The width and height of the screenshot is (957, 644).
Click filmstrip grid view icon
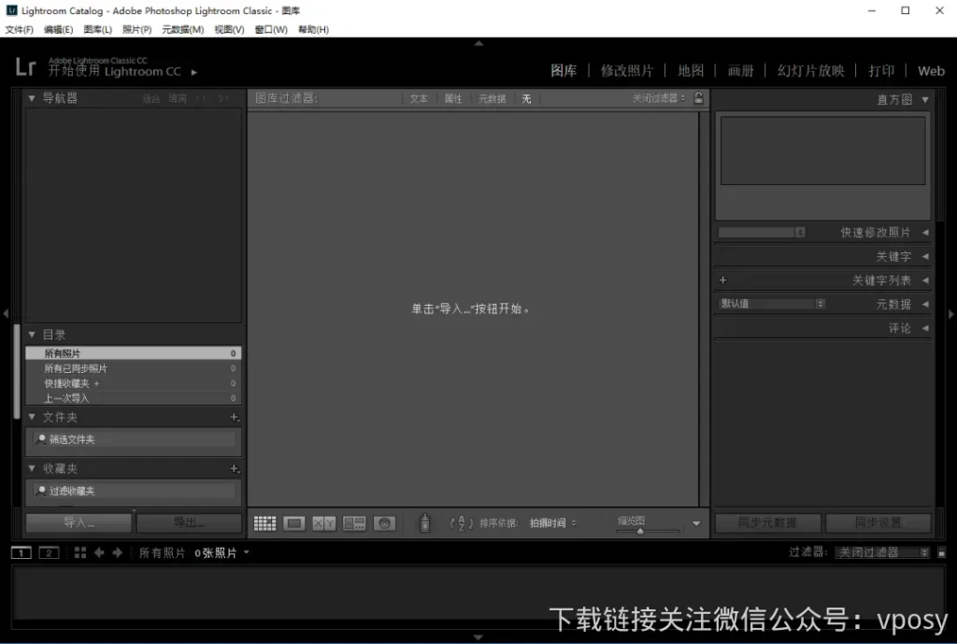[x=80, y=552]
